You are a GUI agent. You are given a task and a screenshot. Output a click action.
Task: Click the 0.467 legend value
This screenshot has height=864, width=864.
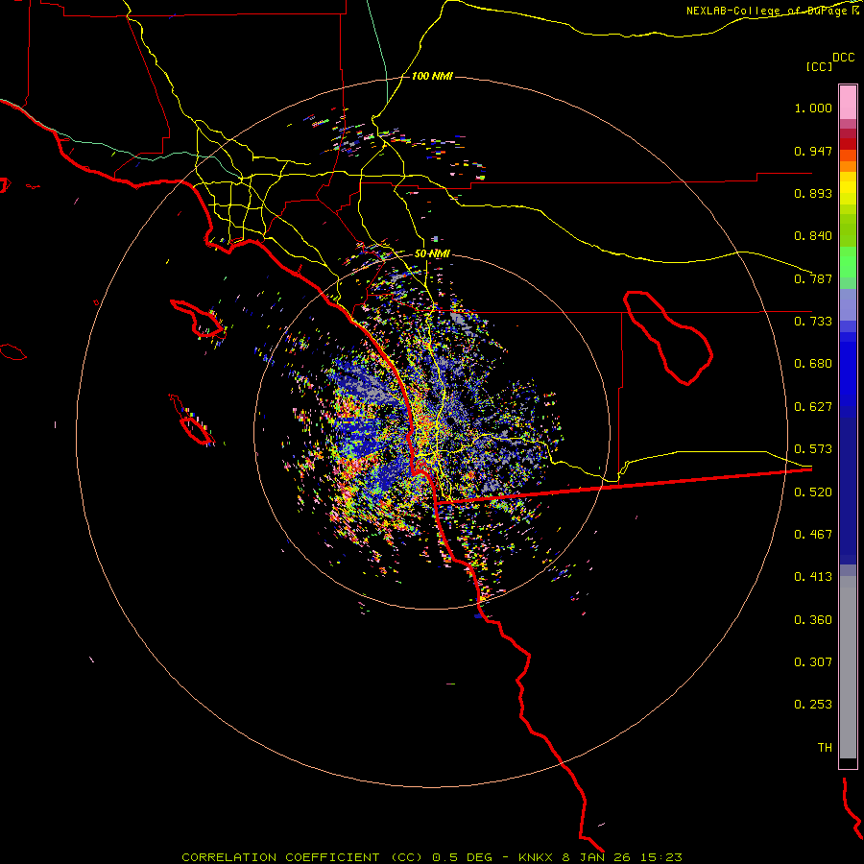coord(813,535)
